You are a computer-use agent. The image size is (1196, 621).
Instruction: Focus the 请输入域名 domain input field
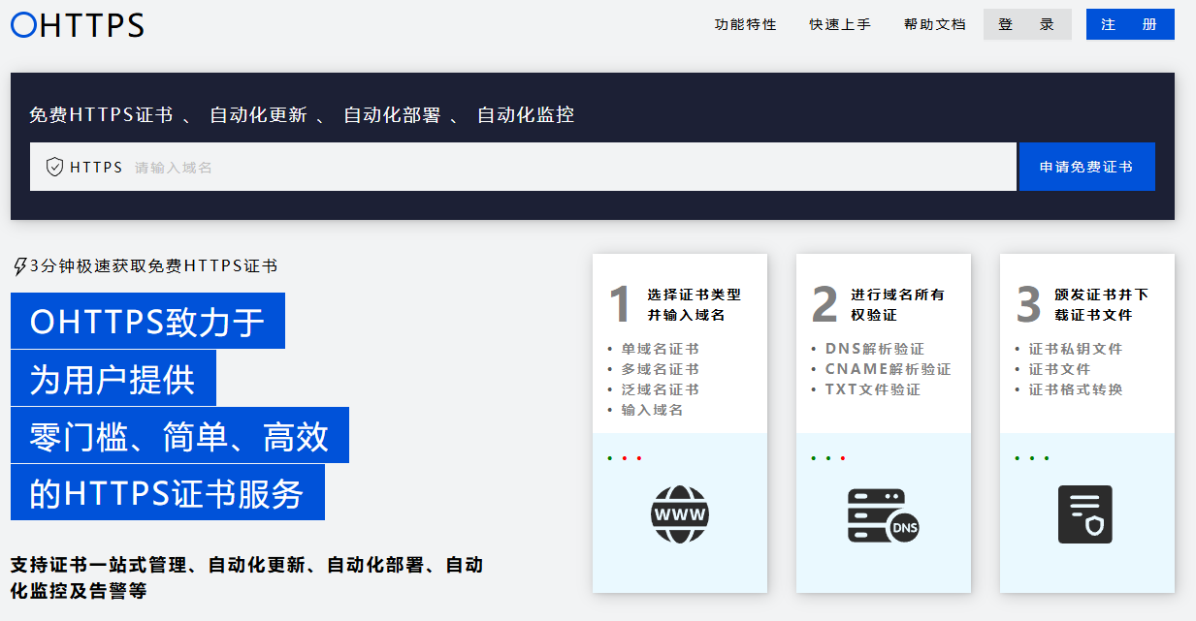coord(572,167)
